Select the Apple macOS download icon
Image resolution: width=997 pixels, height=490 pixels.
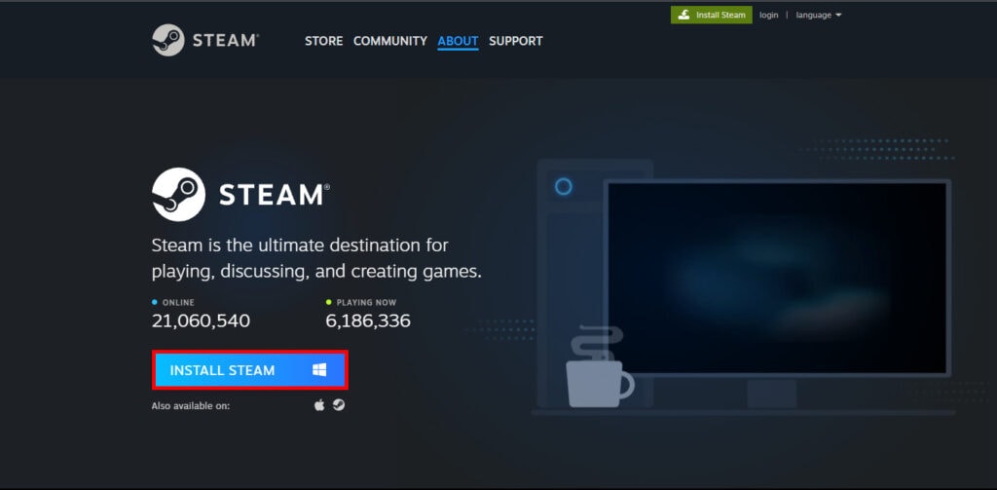point(319,405)
